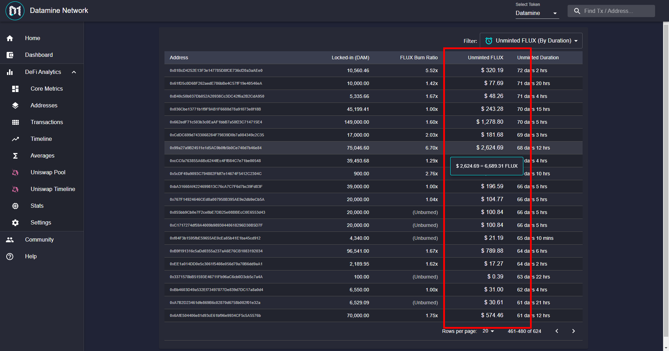Open the Addresses page

tap(42, 106)
